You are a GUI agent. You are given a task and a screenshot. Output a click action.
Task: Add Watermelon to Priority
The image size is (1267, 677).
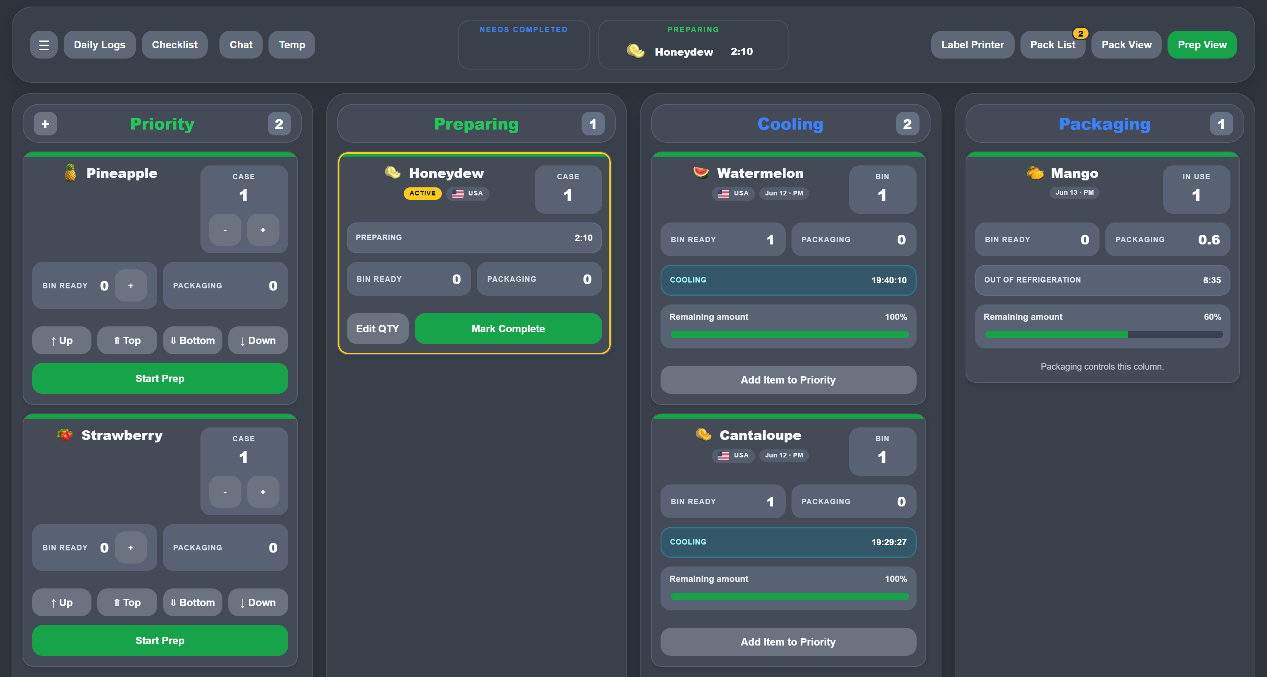789,380
